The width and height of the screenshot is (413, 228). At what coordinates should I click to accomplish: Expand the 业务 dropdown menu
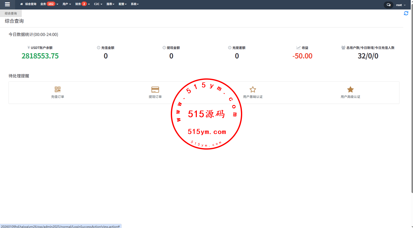coord(43,4)
